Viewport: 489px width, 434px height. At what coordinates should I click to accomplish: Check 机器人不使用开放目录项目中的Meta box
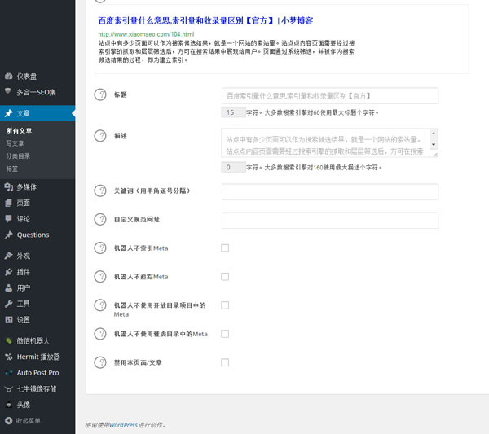click(x=225, y=305)
